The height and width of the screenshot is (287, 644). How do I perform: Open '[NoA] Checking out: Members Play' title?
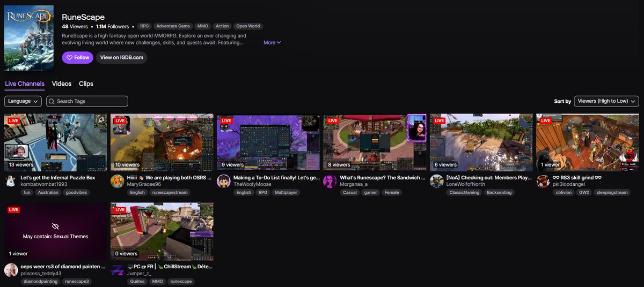click(489, 178)
